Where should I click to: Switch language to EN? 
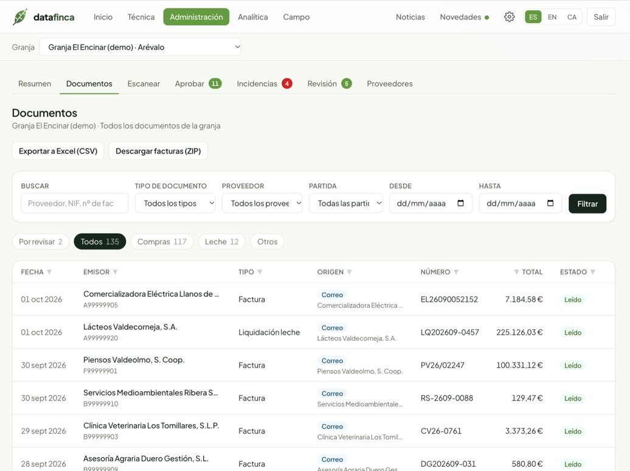[552, 17]
